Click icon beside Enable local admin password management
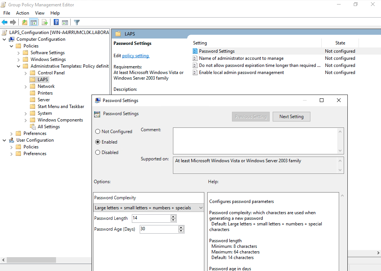The image size is (381, 271). (195, 73)
